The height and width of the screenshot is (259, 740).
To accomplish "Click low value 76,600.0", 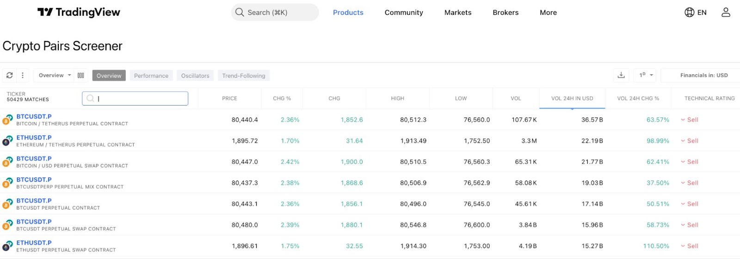I will [477, 225].
